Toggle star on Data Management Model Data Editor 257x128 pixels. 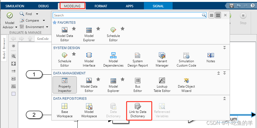tap(98, 79)
